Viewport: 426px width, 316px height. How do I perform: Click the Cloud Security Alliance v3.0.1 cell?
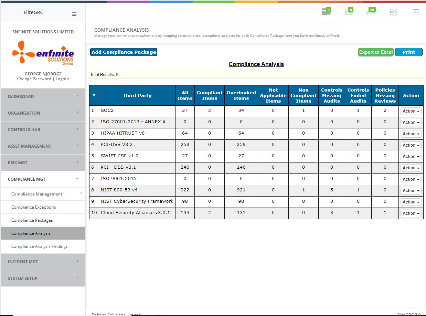tap(137, 213)
